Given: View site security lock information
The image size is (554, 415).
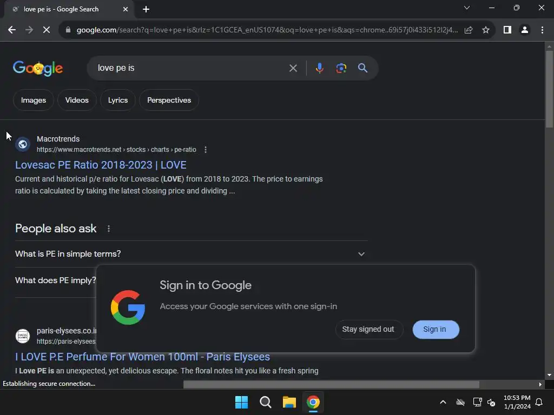Looking at the screenshot, I should pyautogui.click(x=68, y=30).
